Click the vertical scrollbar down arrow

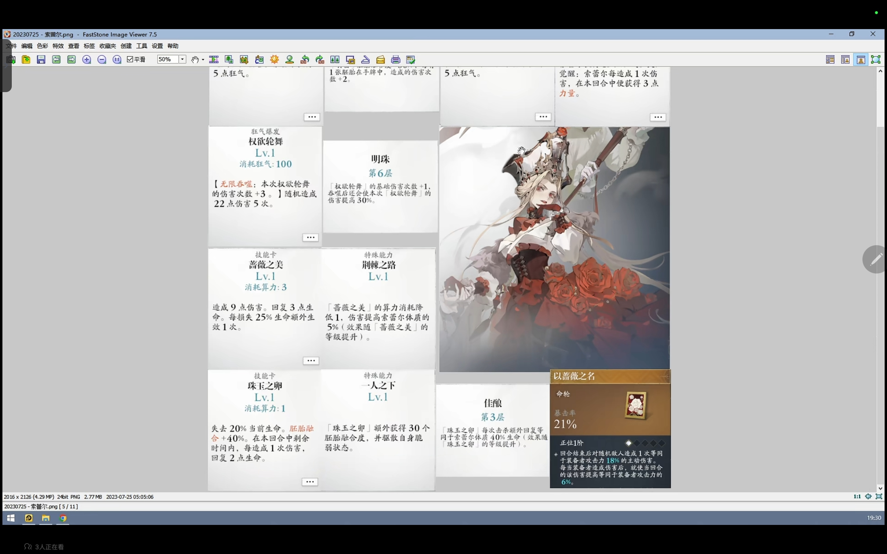(880, 488)
